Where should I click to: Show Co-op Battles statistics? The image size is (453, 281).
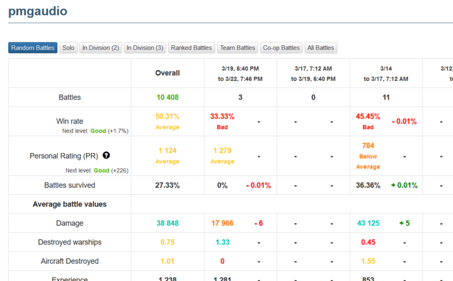pyautogui.click(x=281, y=48)
